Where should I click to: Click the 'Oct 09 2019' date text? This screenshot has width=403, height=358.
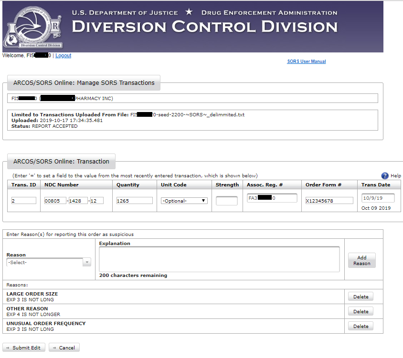coord(376,208)
